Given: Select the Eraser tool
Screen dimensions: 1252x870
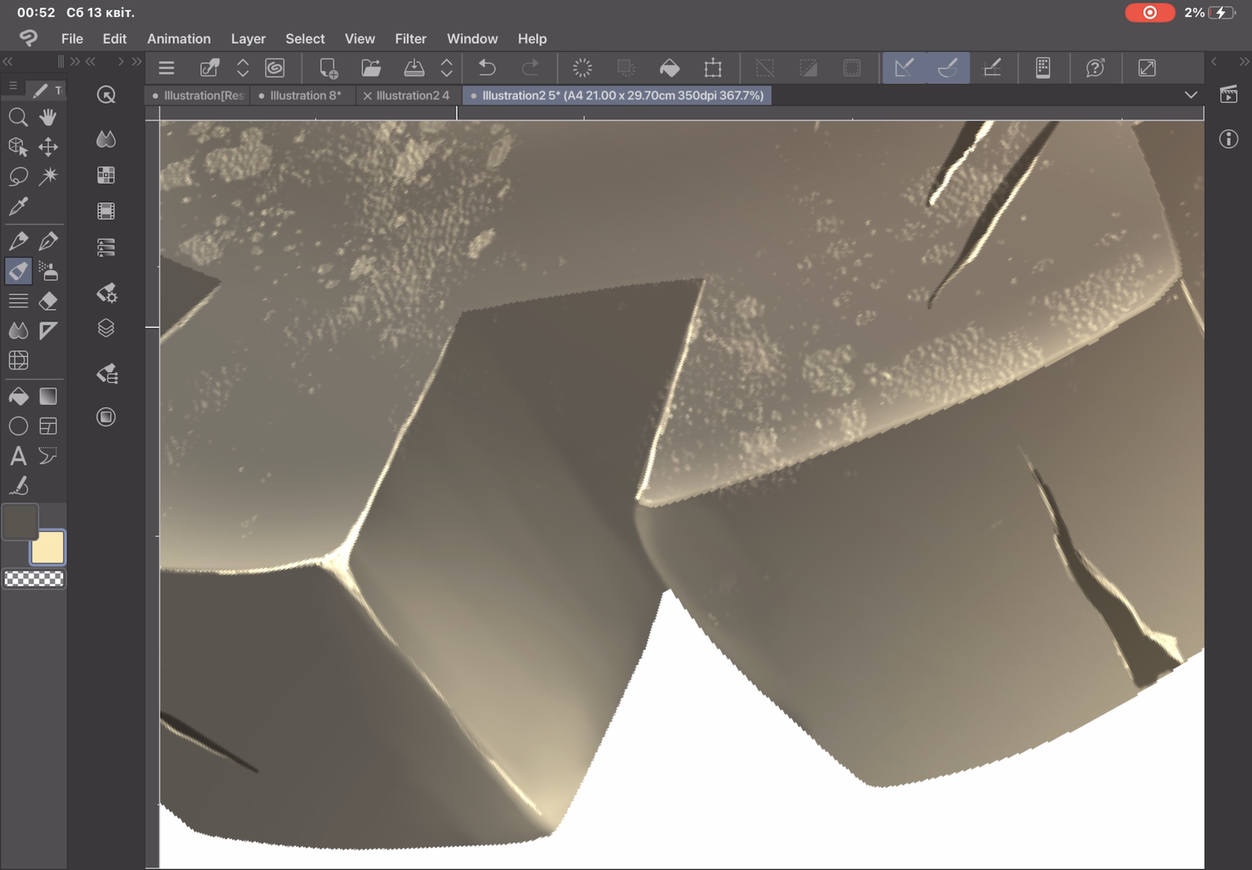Looking at the screenshot, I should [48, 301].
